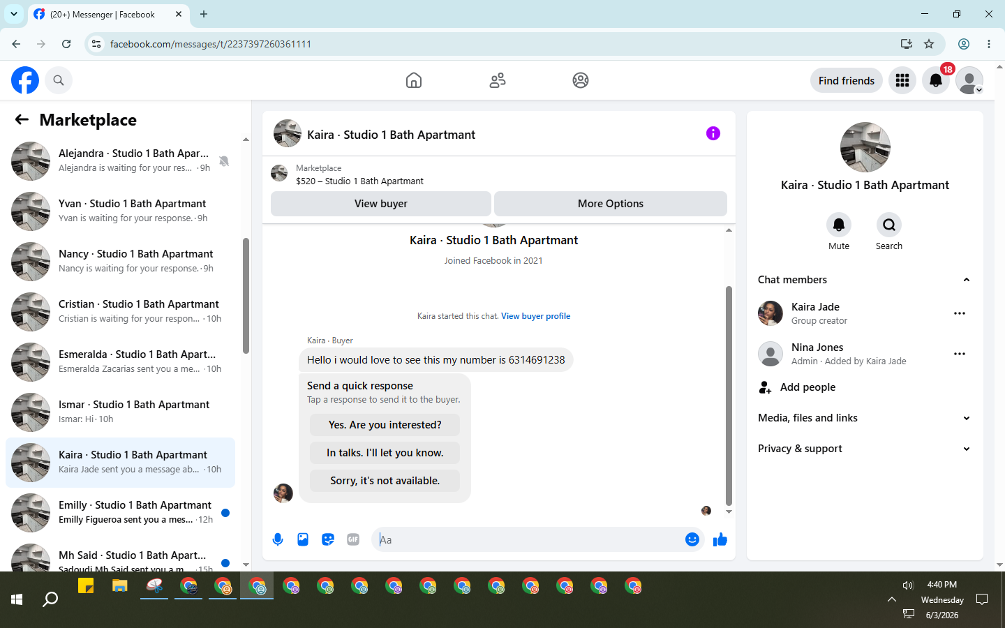Open the taskbar volume control

[x=908, y=585]
